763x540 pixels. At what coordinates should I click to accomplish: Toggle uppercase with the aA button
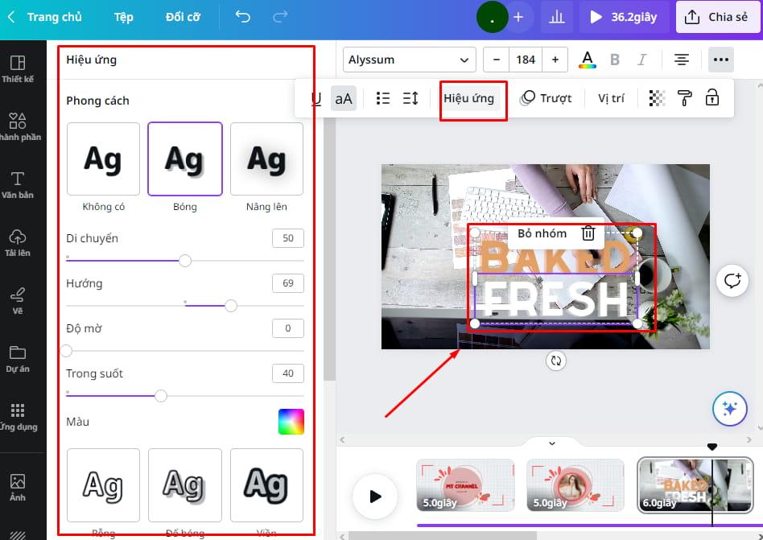click(344, 97)
